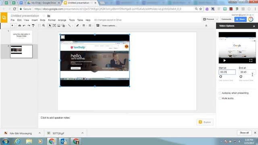Click Show all downloads button
The height and width of the screenshot is (145, 258).
coord(244,133)
